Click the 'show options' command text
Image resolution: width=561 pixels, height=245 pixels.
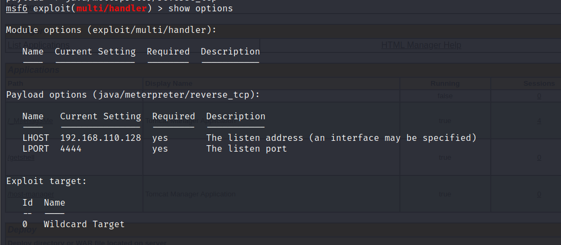(x=200, y=8)
